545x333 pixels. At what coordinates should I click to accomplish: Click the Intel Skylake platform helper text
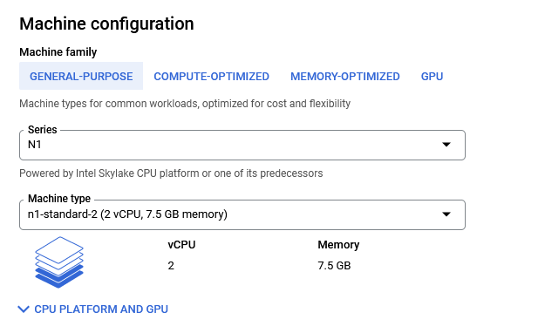tap(171, 173)
